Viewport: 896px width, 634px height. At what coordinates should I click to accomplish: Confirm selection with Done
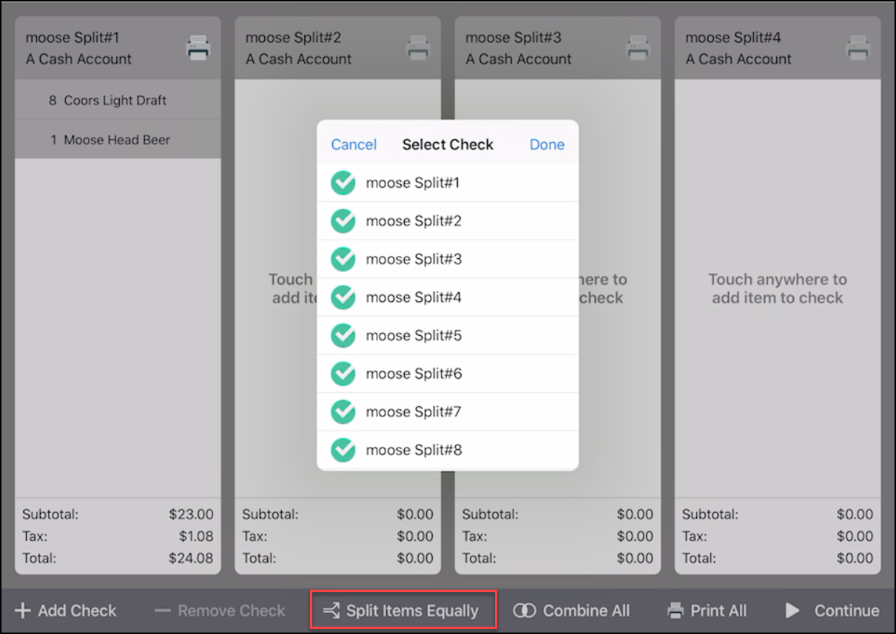547,145
